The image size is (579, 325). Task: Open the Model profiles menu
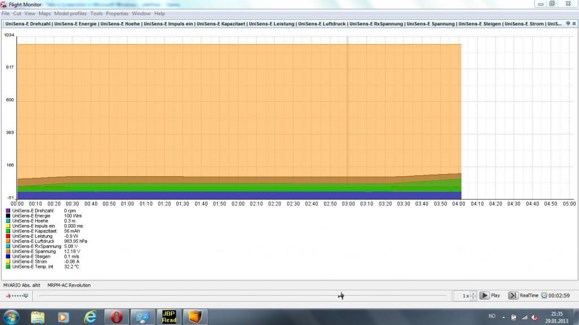click(71, 14)
